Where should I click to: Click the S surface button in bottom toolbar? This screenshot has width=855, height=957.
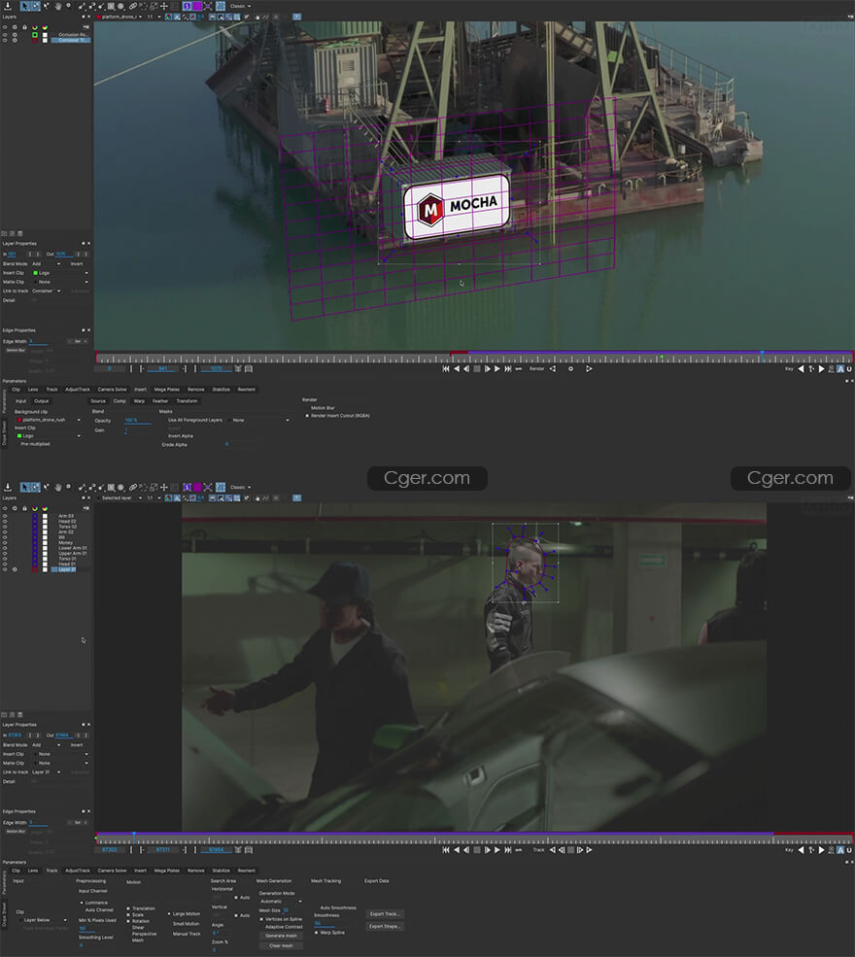click(x=187, y=487)
